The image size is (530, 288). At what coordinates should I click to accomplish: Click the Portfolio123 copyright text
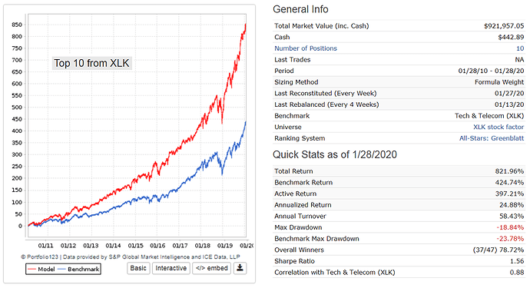131,257
